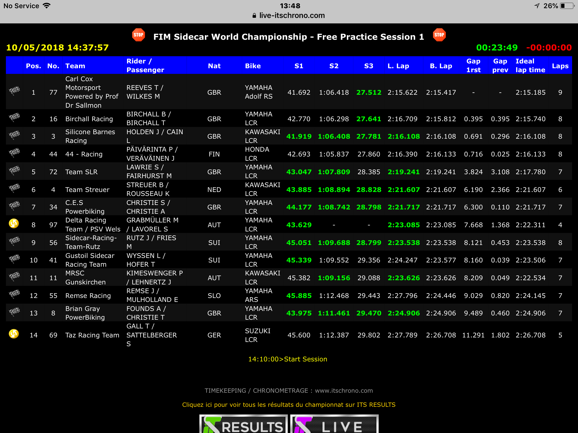This screenshot has width=578, height=433.
Task: Open the ITS RESULTS banner button
Action: tap(244, 424)
